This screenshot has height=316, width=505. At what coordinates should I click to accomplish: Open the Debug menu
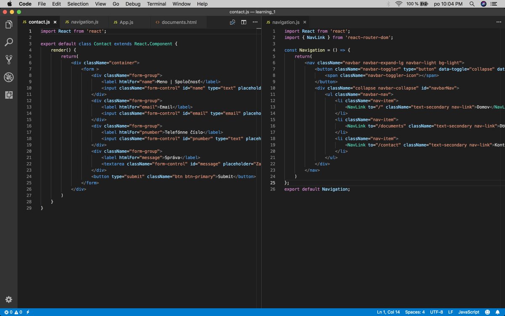tap(133, 4)
